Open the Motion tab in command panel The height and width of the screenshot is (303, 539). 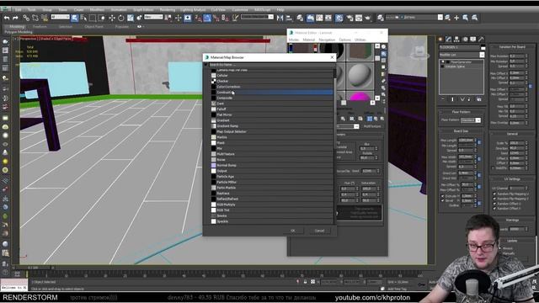465,40
